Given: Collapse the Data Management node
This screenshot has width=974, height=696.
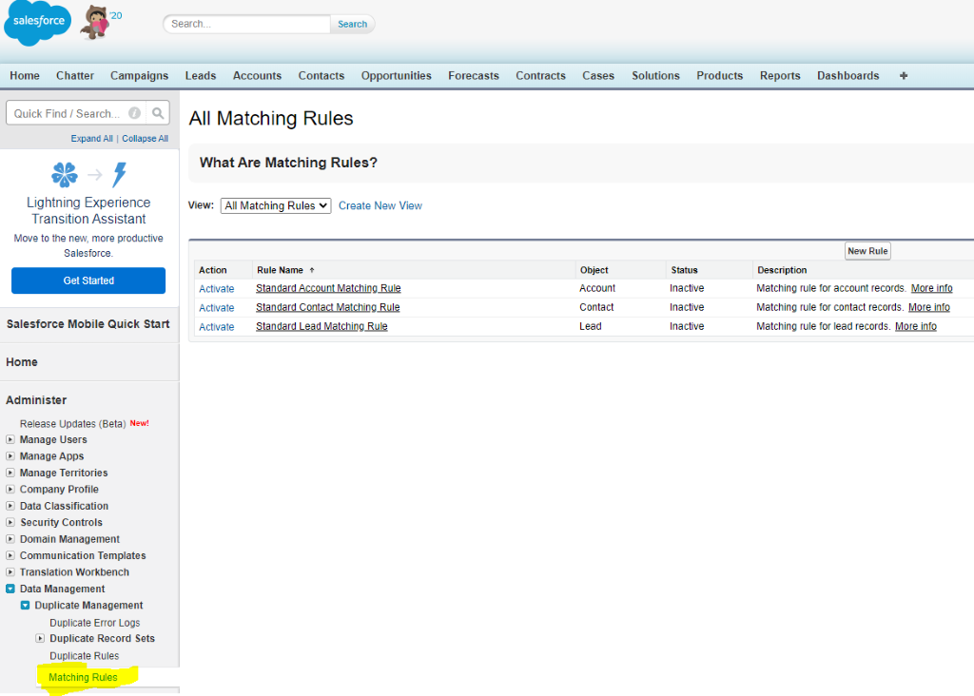Looking at the screenshot, I should click(x=10, y=588).
